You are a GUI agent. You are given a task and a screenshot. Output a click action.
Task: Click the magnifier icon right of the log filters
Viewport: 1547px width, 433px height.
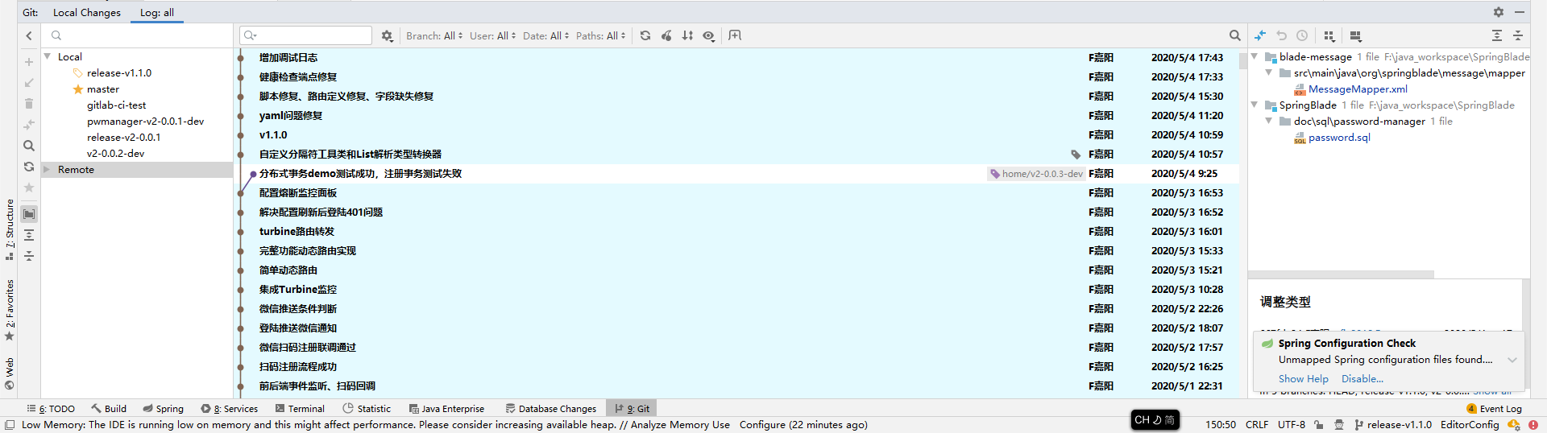1234,35
